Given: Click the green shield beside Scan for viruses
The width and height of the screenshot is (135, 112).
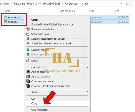Looking at the screenshot, I should 28,50.
